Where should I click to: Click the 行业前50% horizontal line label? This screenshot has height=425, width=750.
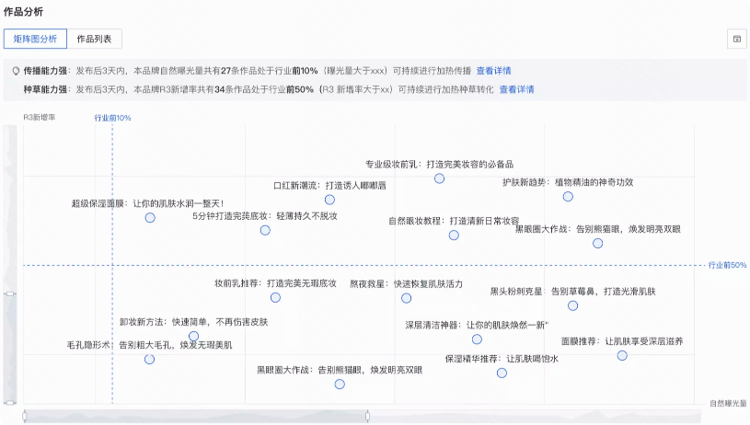click(727, 265)
